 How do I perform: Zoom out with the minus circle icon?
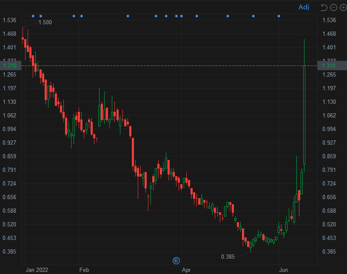[333, 8]
